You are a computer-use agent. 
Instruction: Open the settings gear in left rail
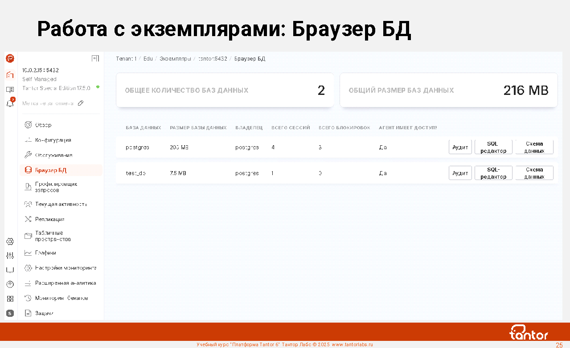click(10, 242)
